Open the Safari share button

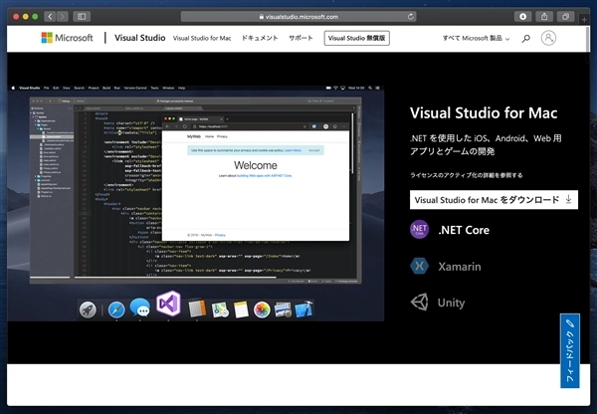point(544,16)
